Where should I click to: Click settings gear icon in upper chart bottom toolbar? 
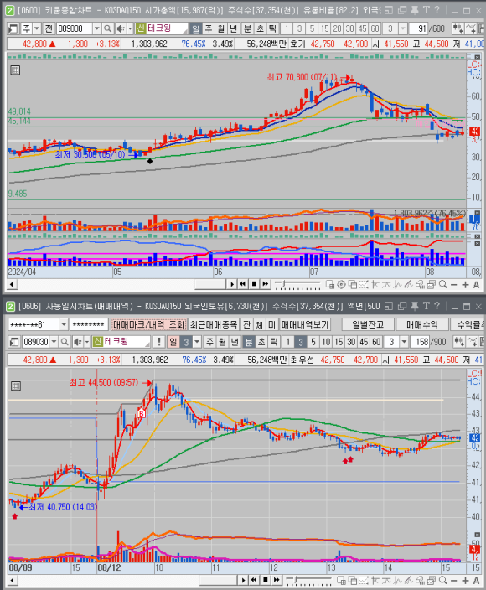[x=341, y=284]
